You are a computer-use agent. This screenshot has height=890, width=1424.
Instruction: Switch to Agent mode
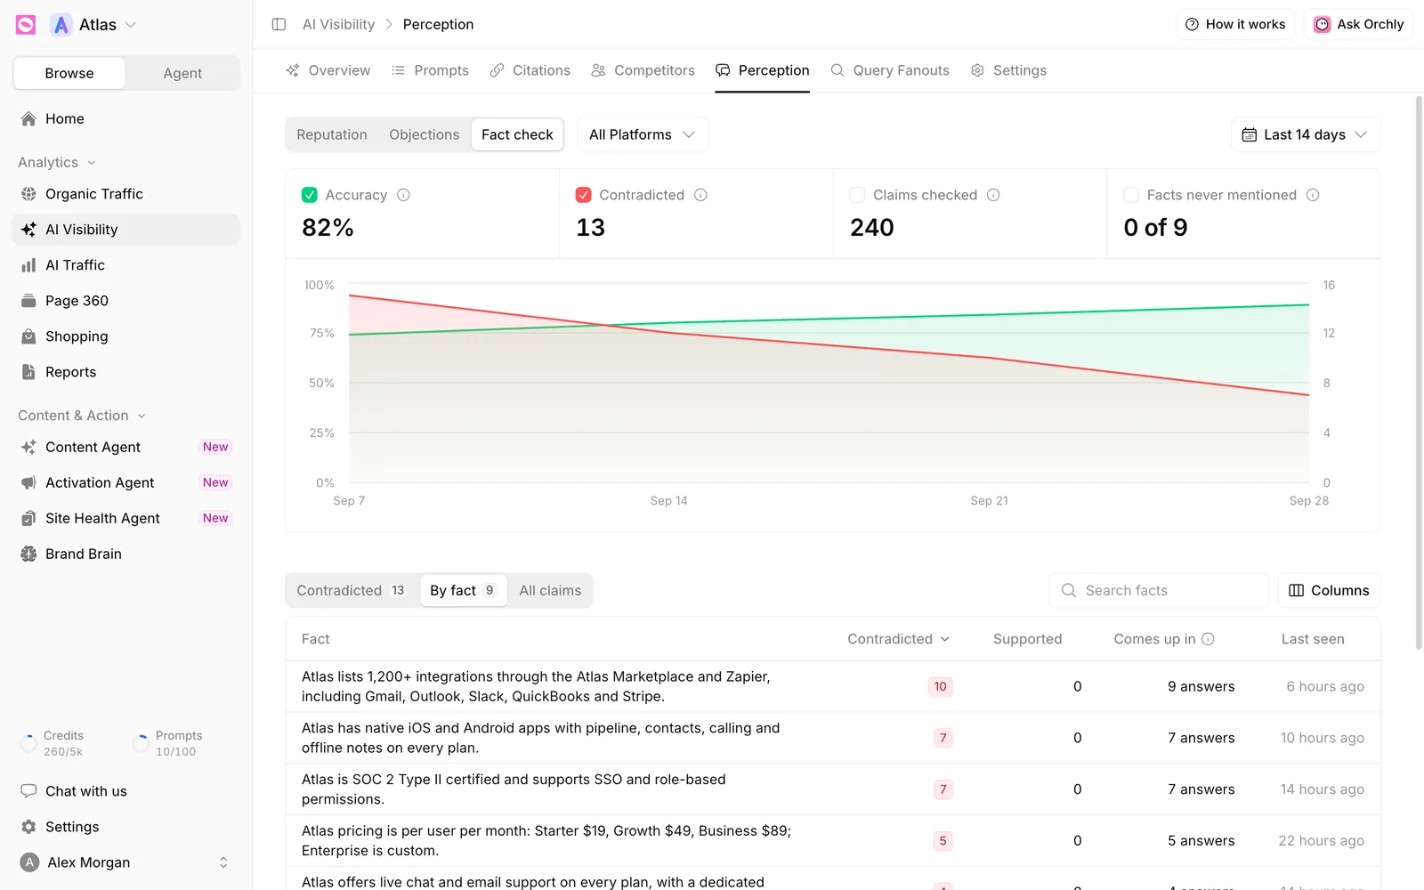pos(182,73)
